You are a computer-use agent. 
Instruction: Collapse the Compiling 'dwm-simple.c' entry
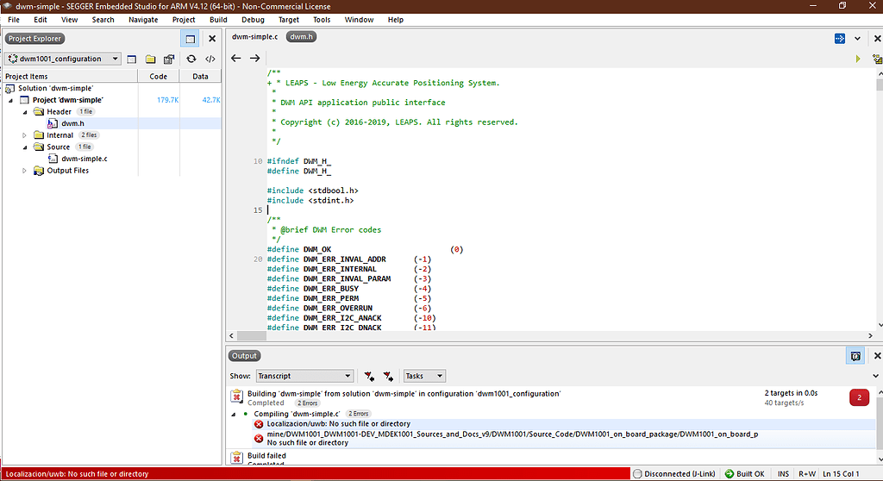[x=234, y=414]
